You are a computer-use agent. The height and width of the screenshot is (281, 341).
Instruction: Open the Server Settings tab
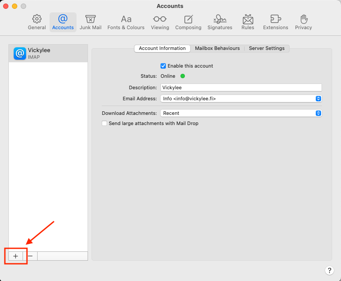pos(267,49)
